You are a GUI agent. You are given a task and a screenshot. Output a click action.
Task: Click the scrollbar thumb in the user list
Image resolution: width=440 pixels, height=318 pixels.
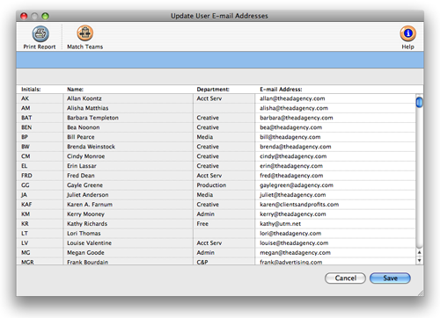coord(420,102)
